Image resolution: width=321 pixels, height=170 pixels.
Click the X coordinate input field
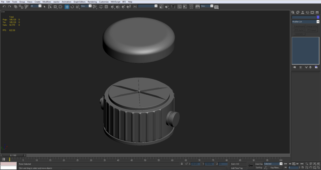(196, 164)
